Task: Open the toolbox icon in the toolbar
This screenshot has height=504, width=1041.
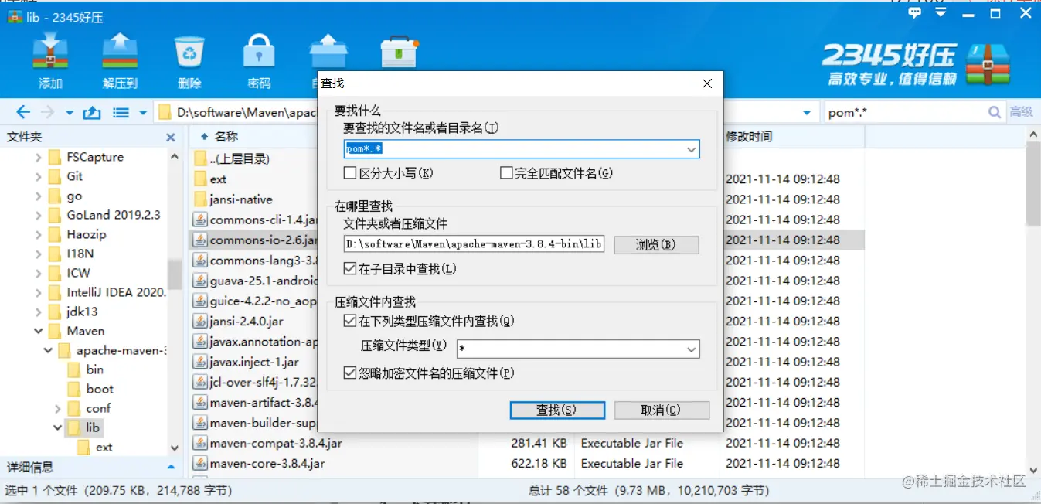Action: coord(399,54)
